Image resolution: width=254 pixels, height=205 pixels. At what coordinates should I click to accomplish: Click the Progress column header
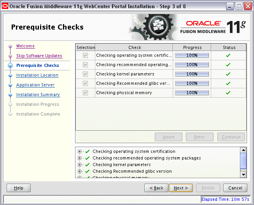192,47
